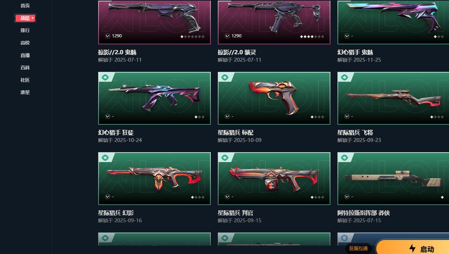Click the tier badge icon on 星际猎兵 飞将 card
The image size is (449, 254).
pyautogui.click(x=344, y=77)
